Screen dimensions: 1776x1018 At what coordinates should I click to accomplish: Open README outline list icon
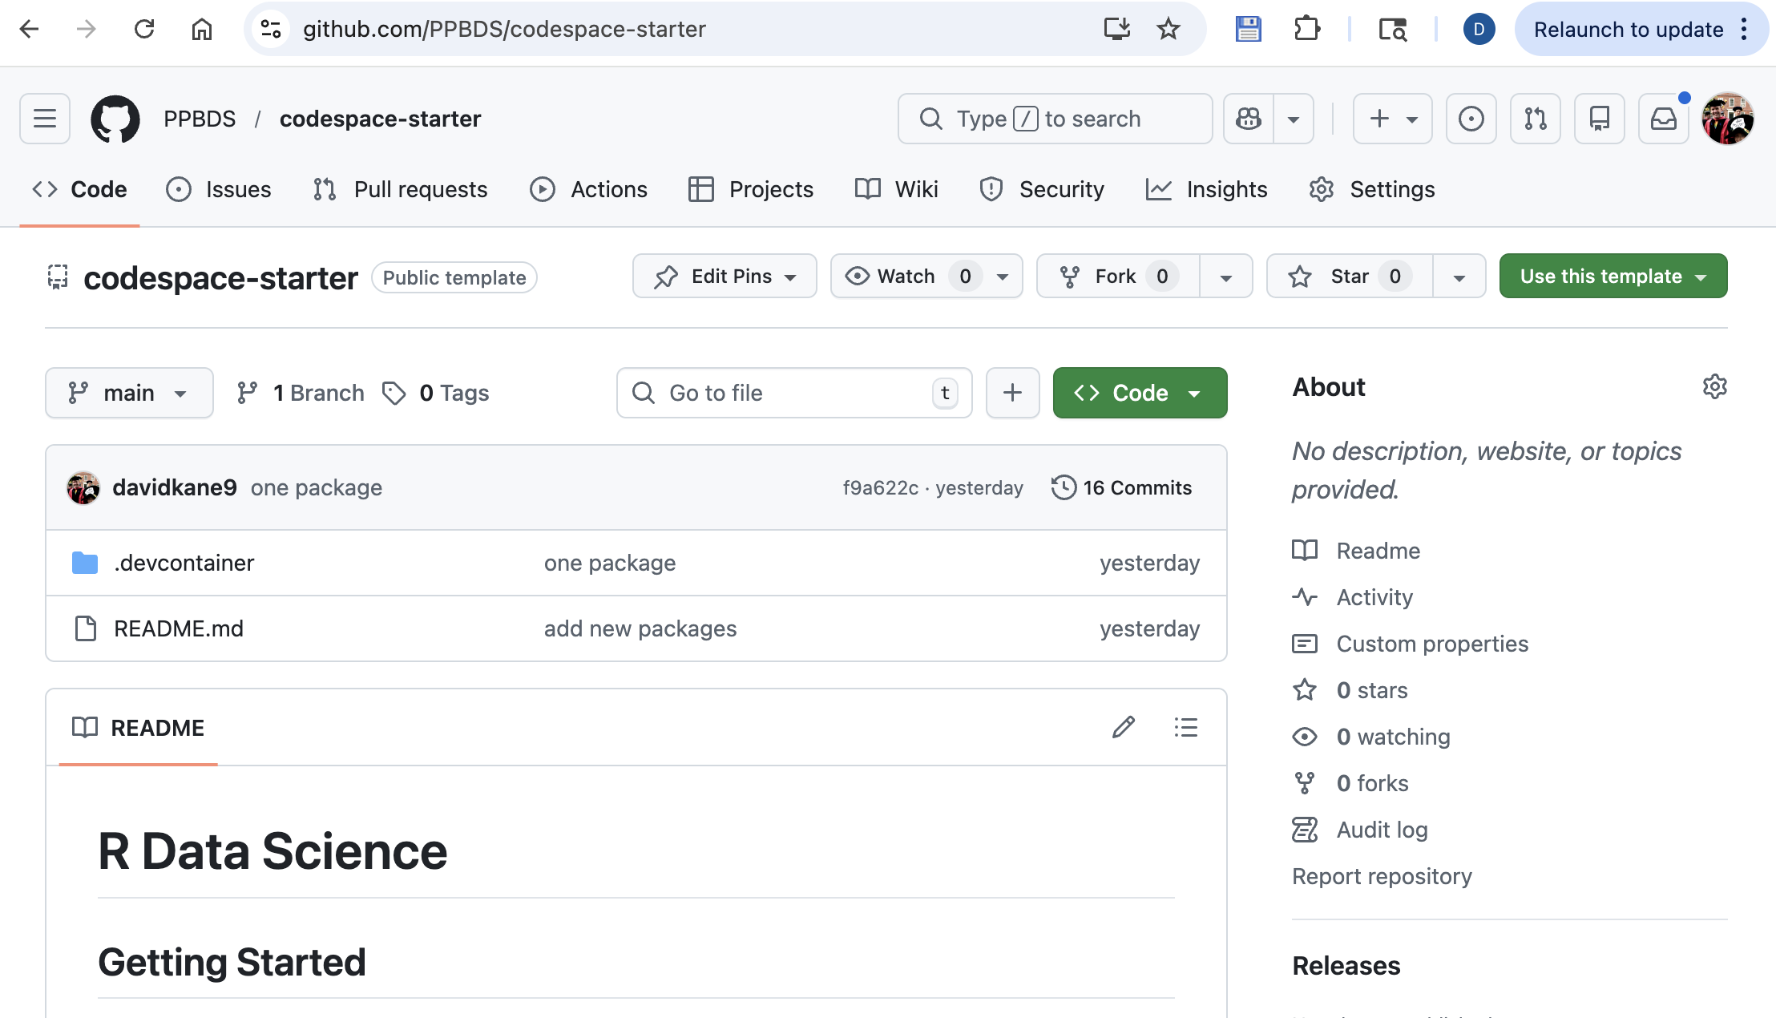pyautogui.click(x=1185, y=727)
